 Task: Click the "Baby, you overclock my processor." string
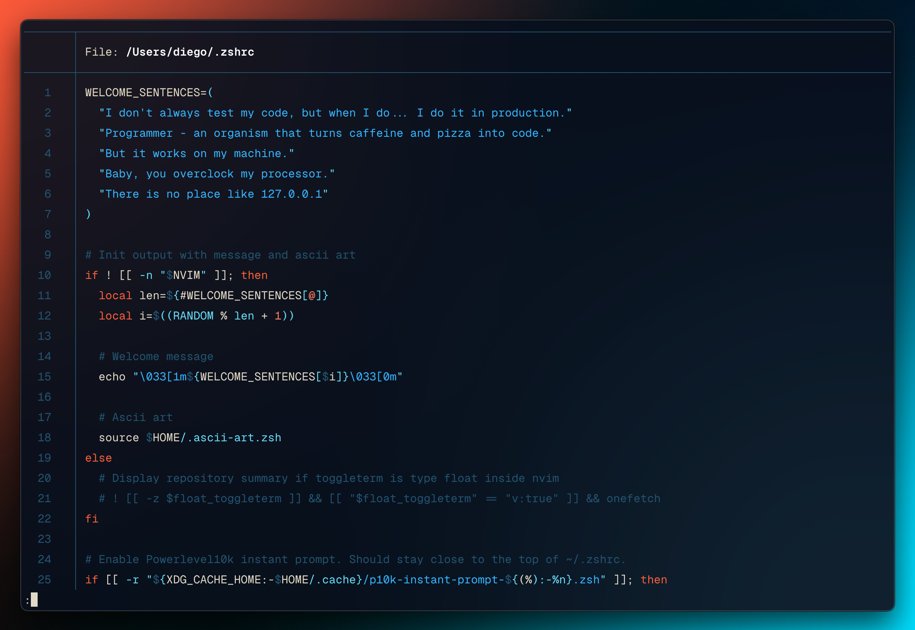pos(217,174)
